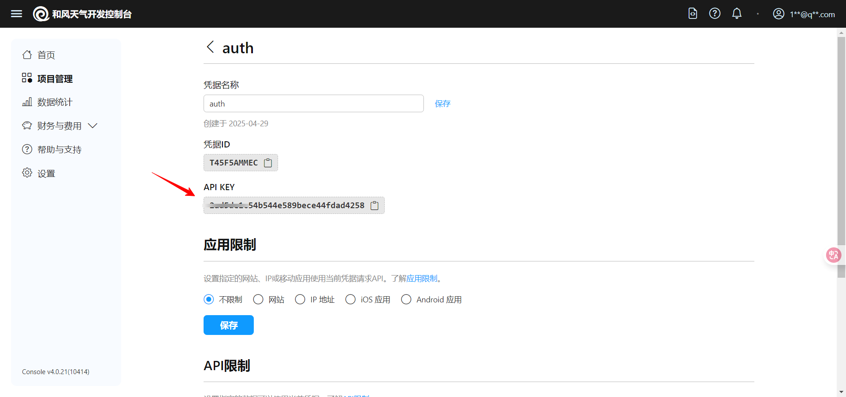The height and width of the screenshot is (397, 846).
Task: Open the notifications bell
Action: 737,14
